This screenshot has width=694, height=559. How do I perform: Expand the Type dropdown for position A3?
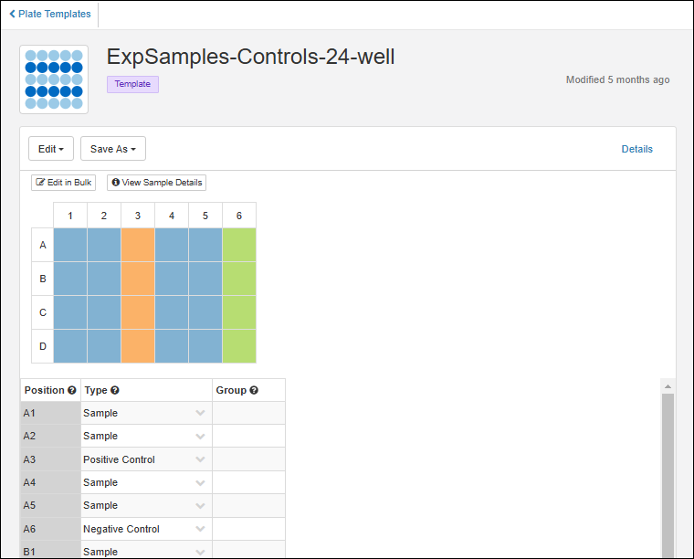pyautogui.click(x=200, y=460)
